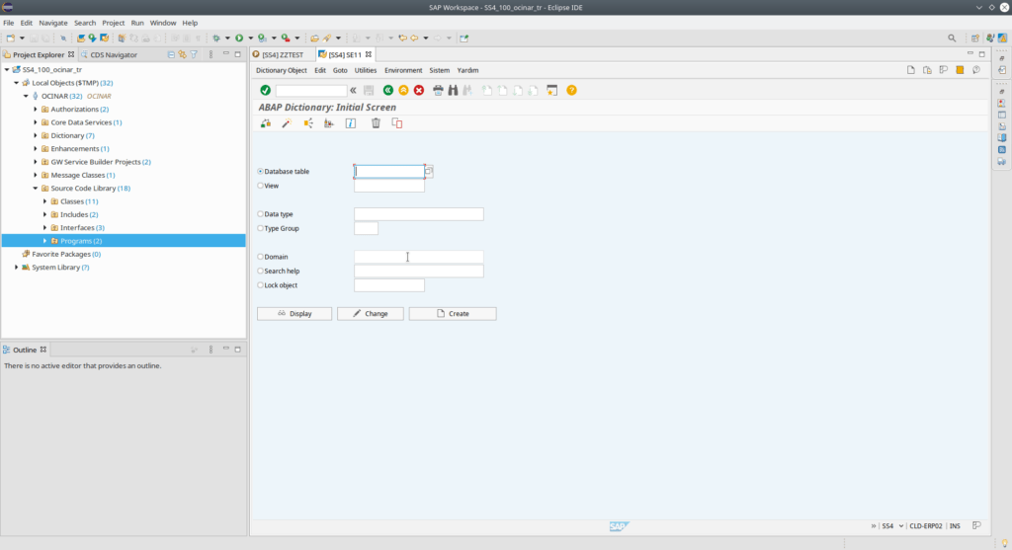Select the Type Group radio button
The width and height of the screenshot is (1012, 550).
pos(260,228)
